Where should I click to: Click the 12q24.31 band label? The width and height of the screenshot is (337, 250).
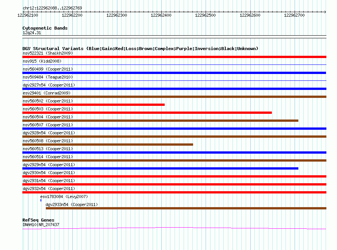[32, 33]
